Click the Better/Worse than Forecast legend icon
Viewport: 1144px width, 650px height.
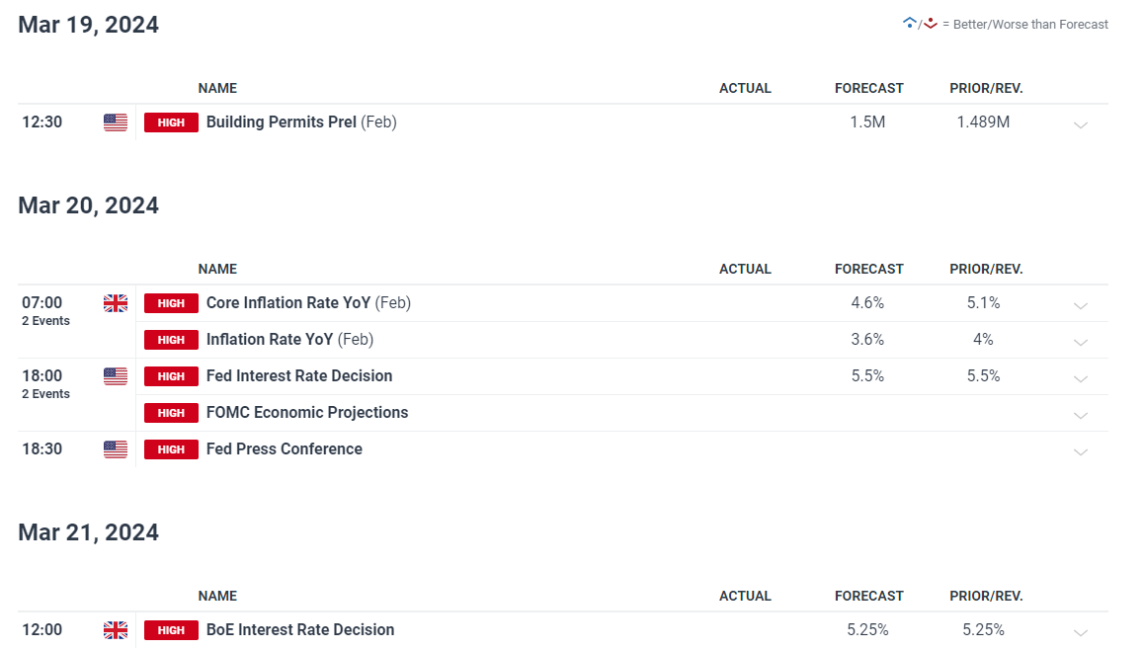920,24
